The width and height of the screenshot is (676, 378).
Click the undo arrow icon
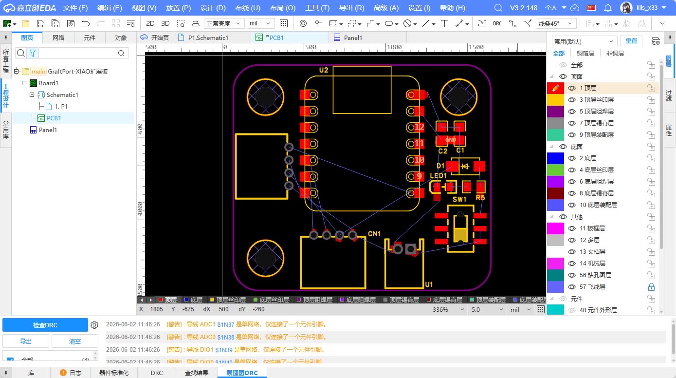click(x=86, y=23)
